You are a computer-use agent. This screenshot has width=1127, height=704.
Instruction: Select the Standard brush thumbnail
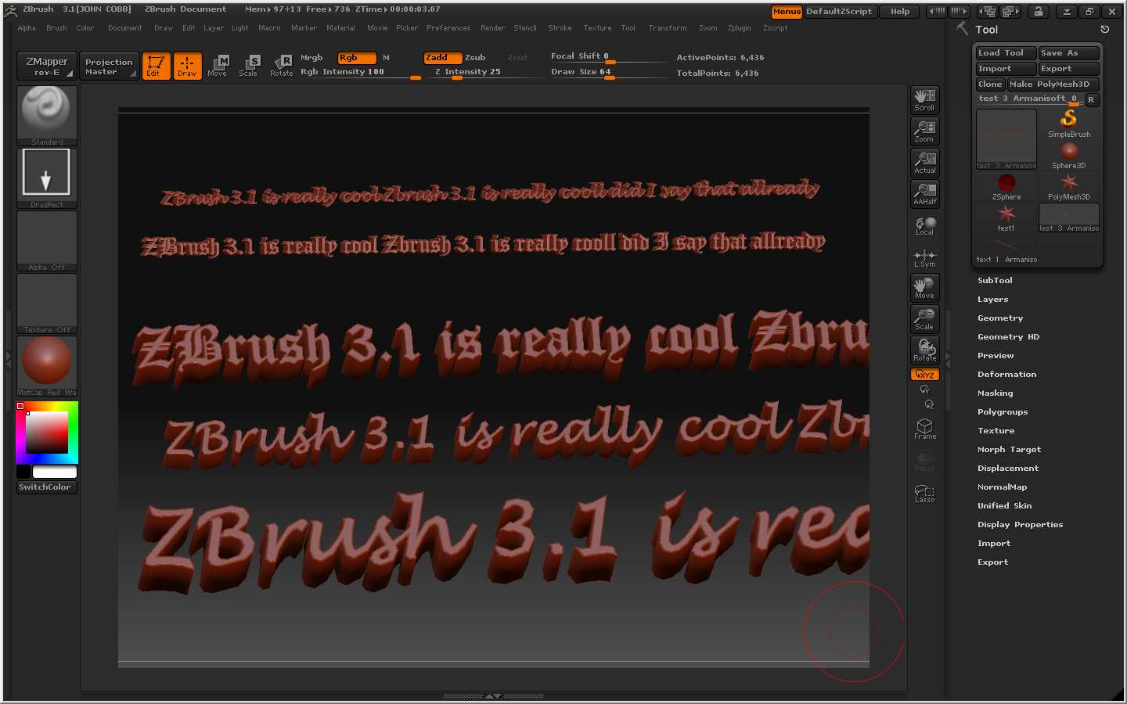tap(47, 115)
